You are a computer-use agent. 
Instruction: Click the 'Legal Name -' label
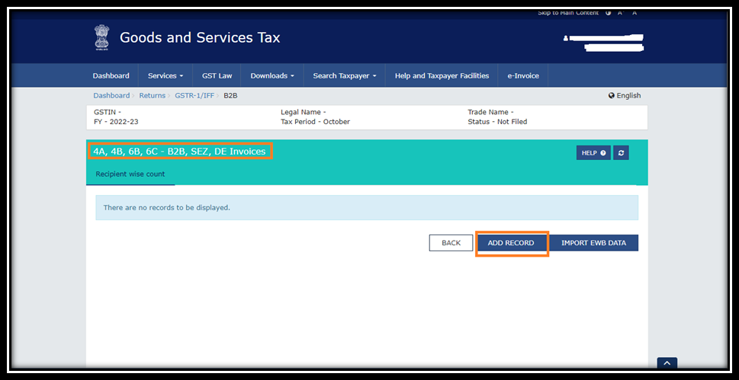[x=304, y=112]
